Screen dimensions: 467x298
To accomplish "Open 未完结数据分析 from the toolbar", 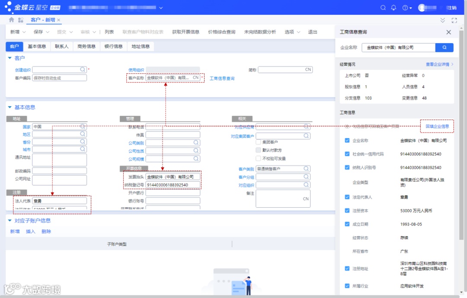I will click(260, 32).
